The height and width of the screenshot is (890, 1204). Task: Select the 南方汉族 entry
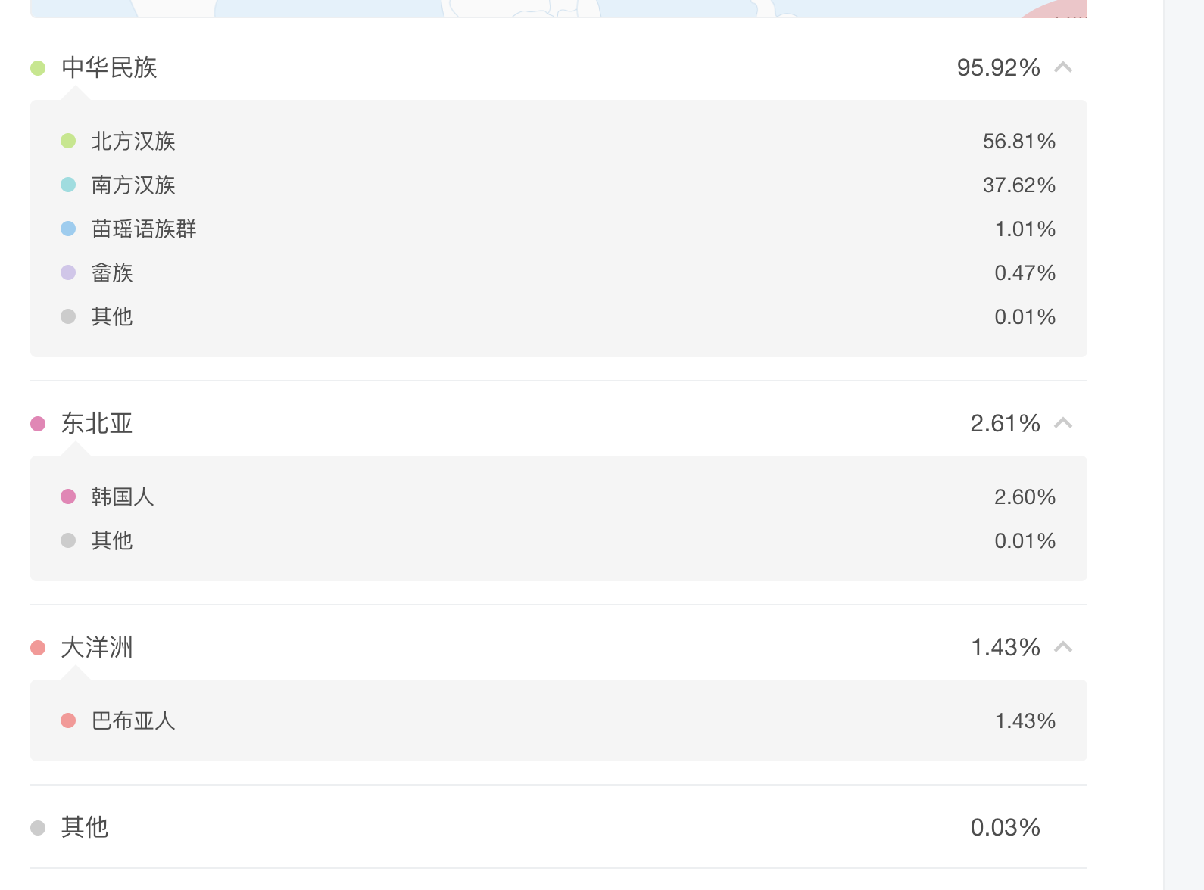coord(559,185)
